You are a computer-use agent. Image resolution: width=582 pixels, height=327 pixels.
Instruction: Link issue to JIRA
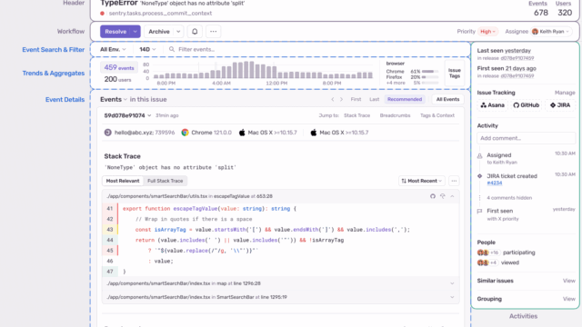[x=560, y=105]
